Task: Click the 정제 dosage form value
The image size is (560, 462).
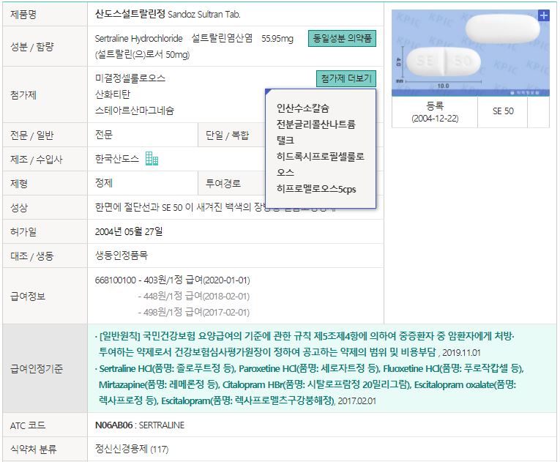Action: [103, 183]
